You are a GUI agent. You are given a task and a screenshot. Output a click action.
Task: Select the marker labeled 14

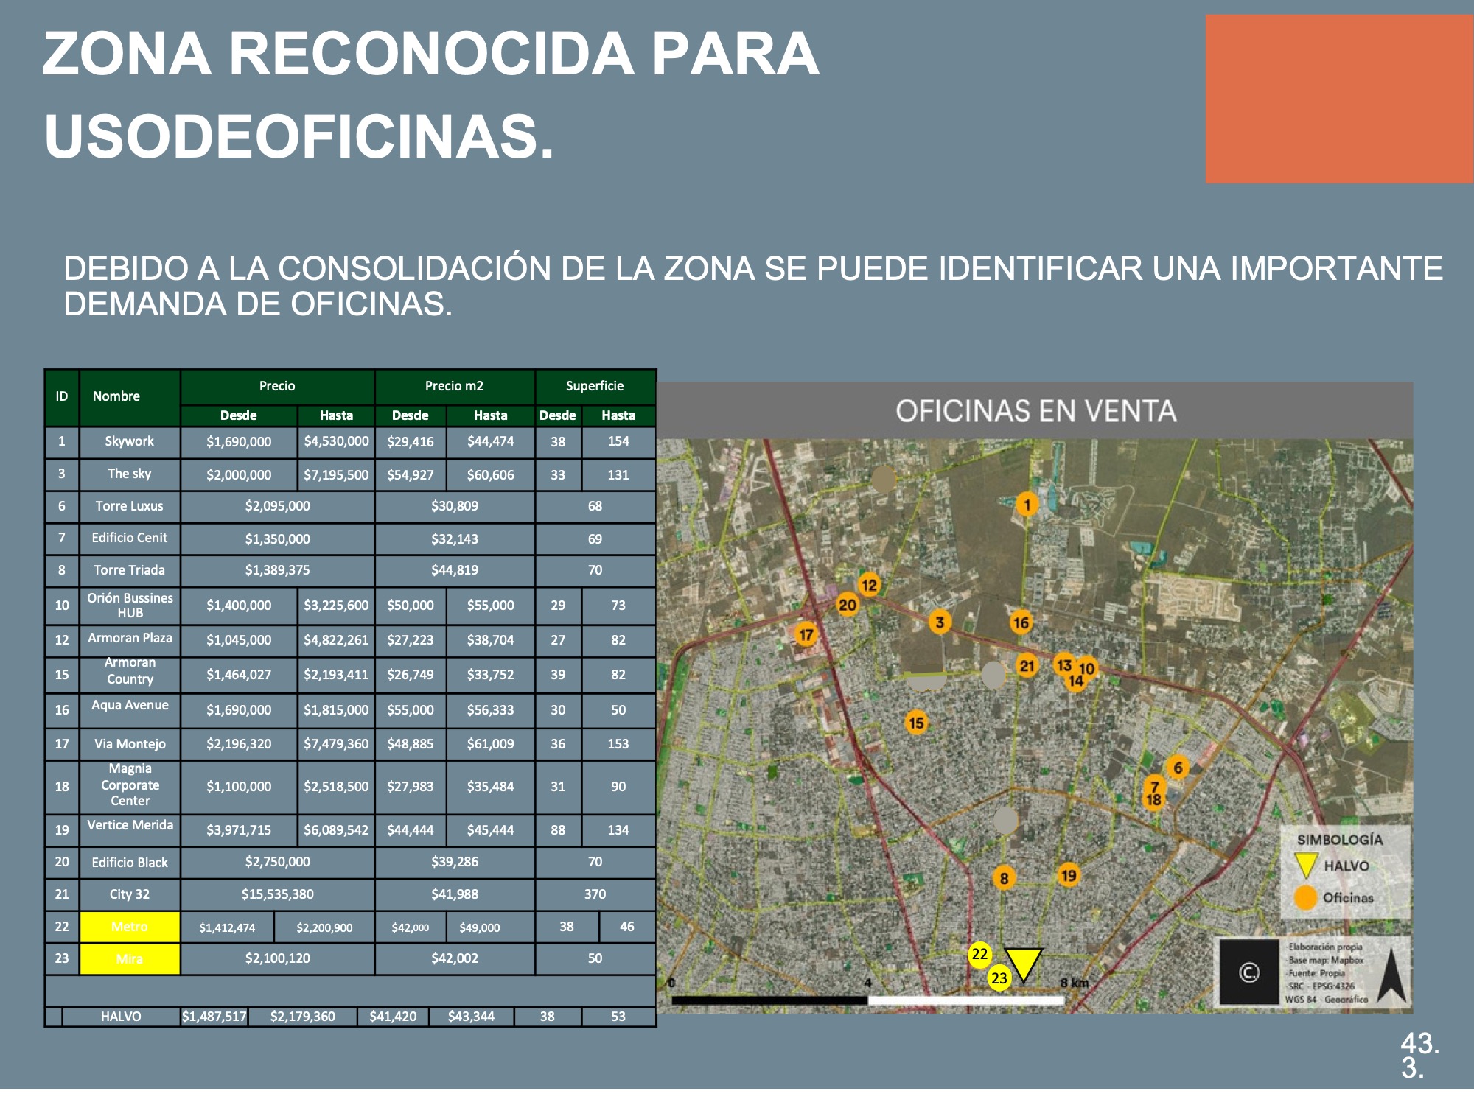(1076, 682)
